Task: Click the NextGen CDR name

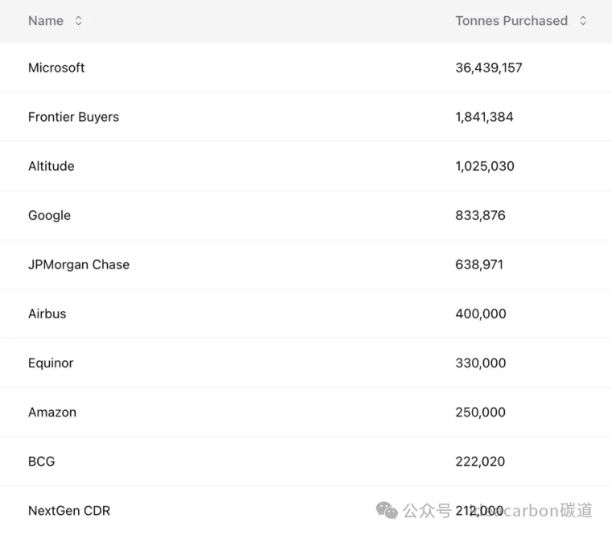Action: [x=69, y=510]
